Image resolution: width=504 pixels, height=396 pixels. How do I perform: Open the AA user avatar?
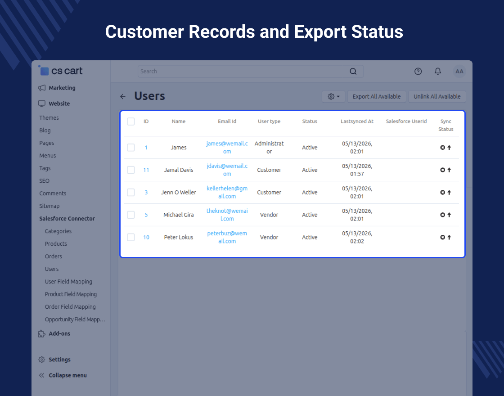pos(459,72)
